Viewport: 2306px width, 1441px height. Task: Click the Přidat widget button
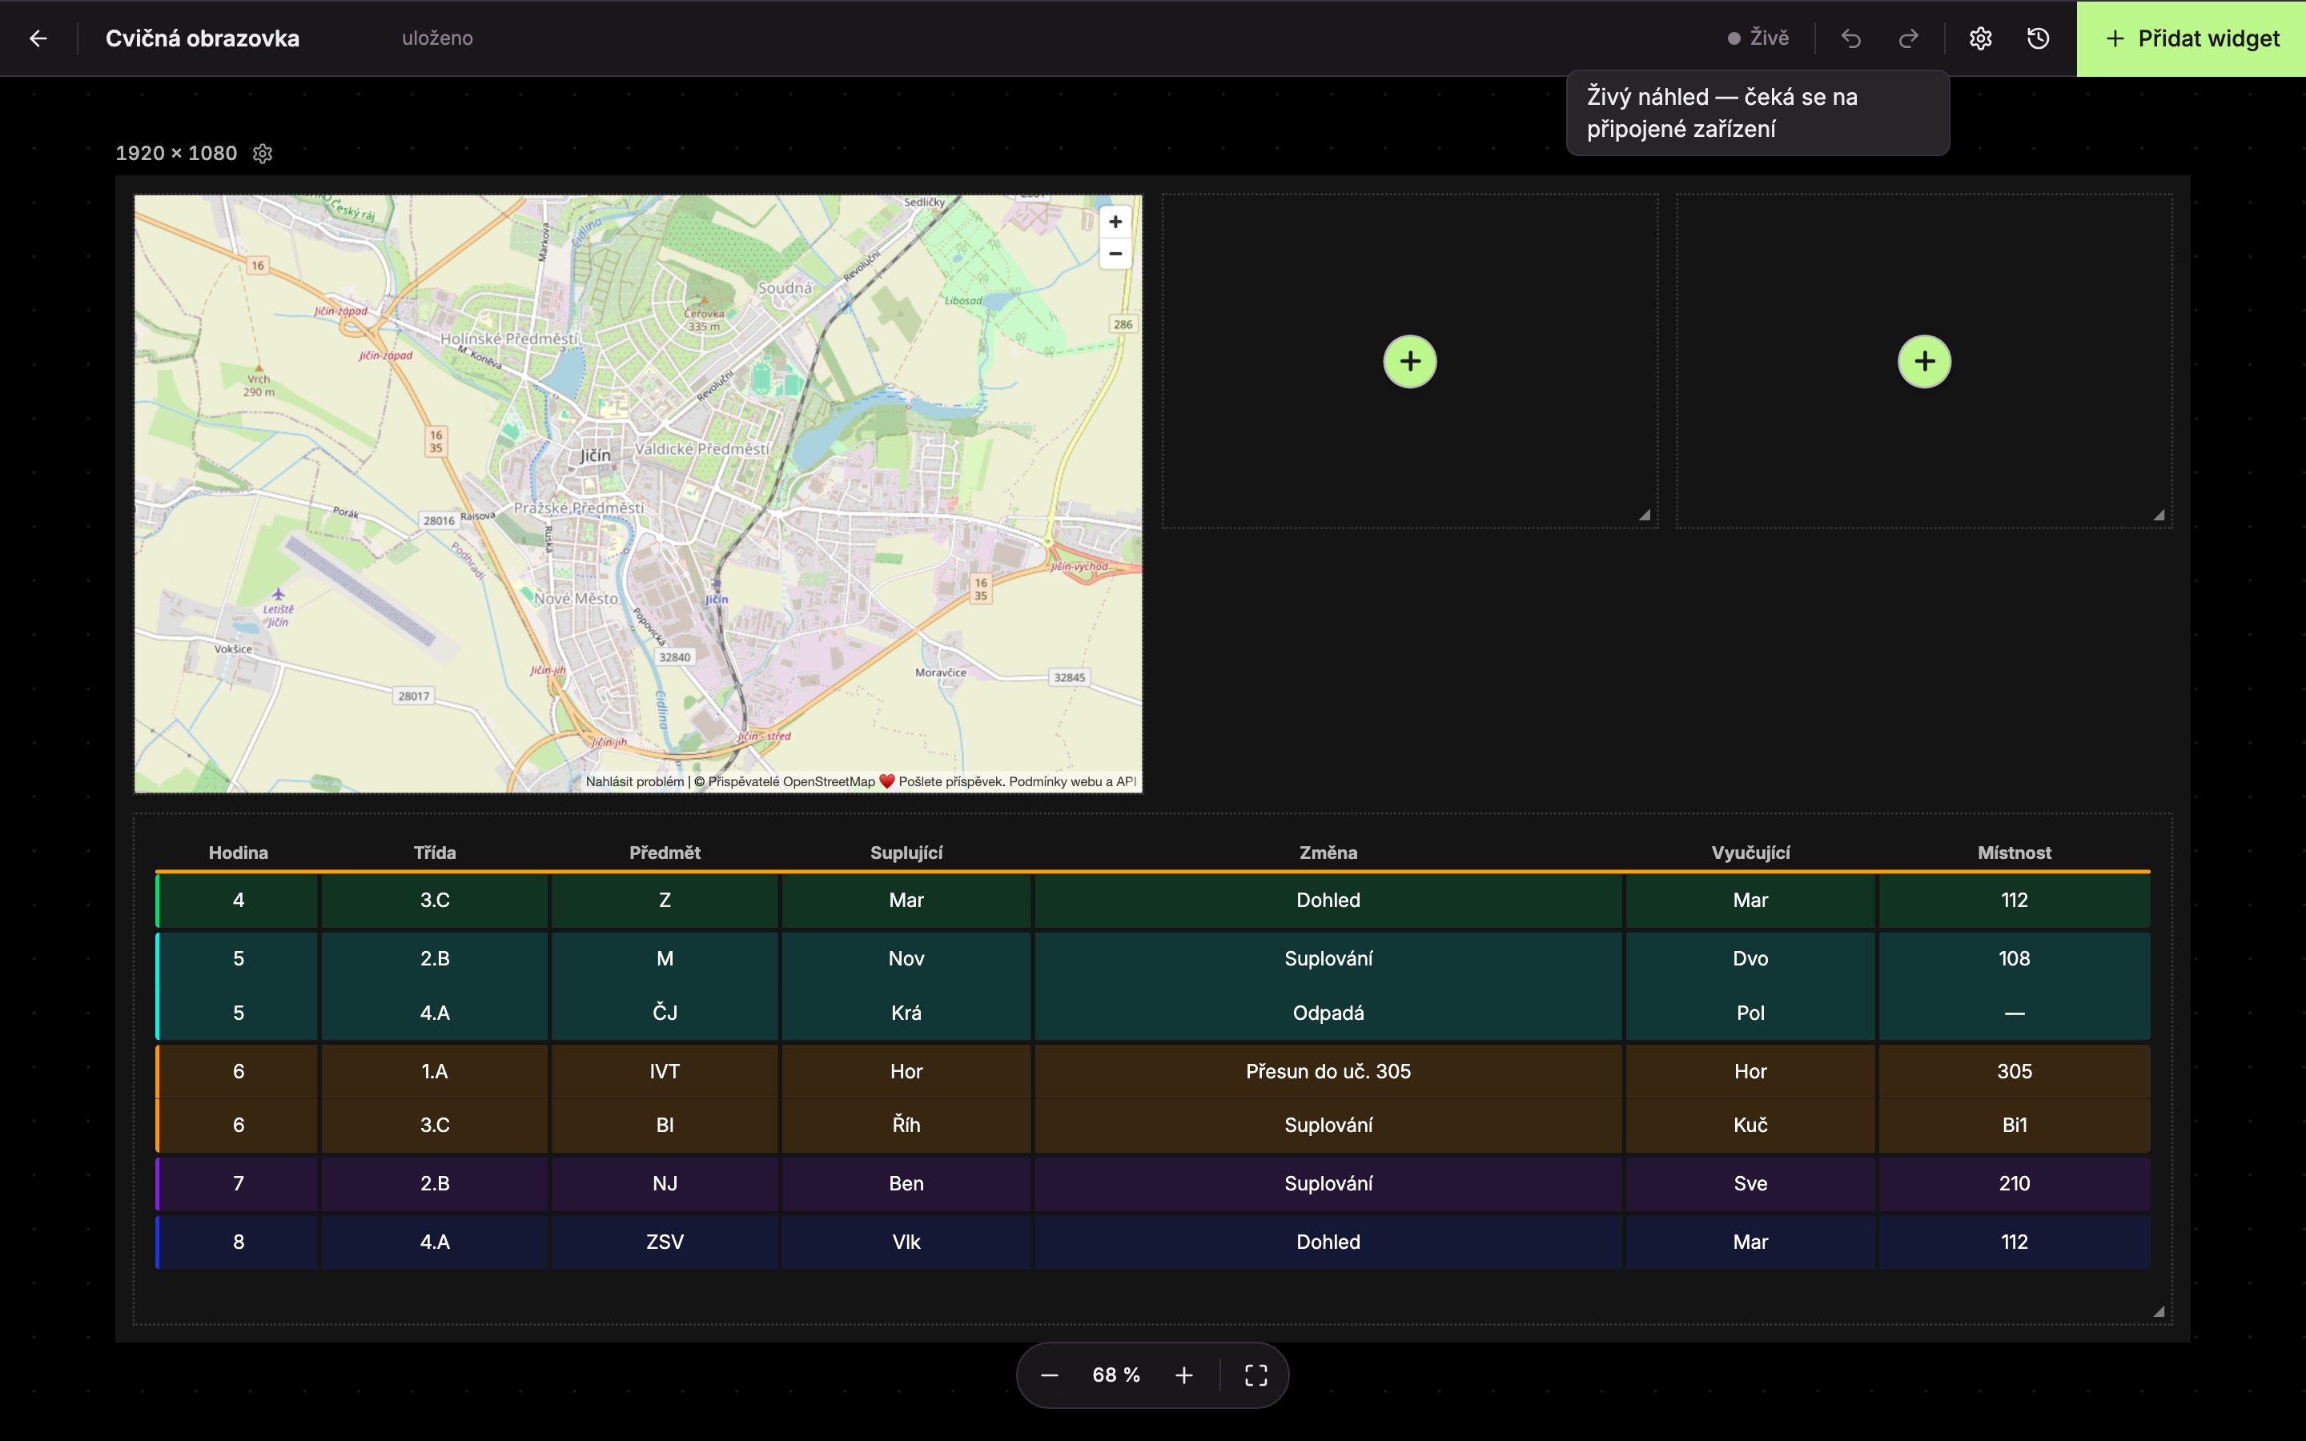(2191, 38)
